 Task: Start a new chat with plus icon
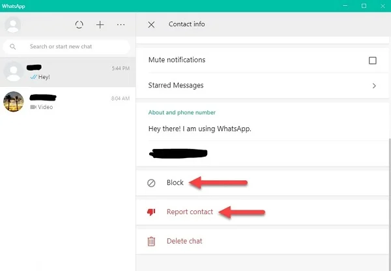coord(100,24)
